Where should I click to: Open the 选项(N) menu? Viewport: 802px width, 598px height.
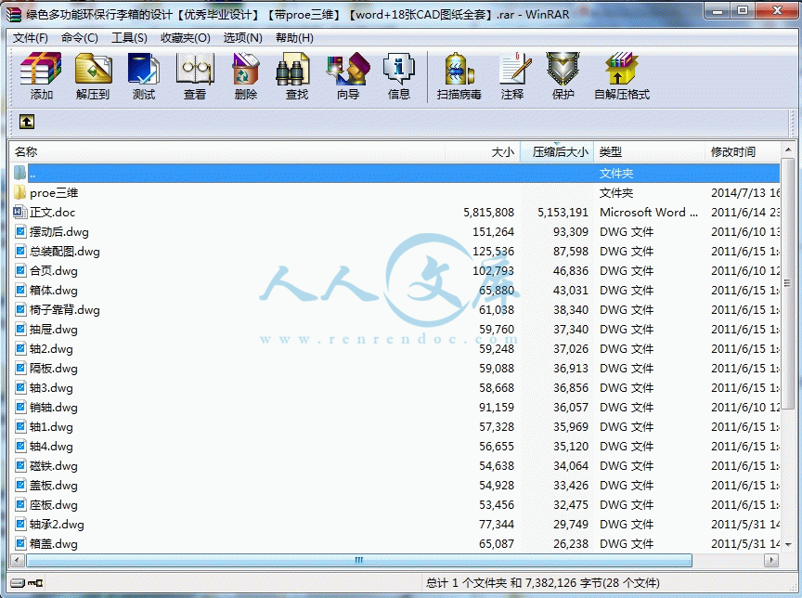click(242, 38)
